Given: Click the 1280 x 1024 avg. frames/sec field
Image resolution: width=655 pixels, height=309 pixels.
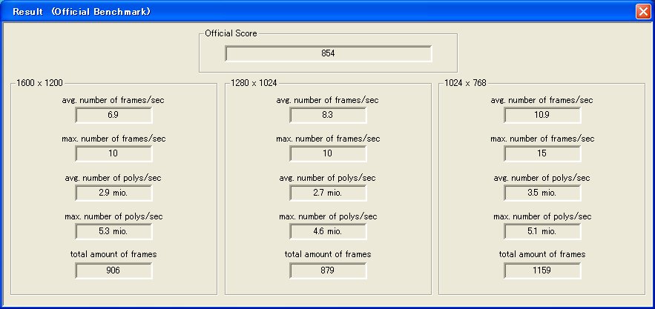Looking at the screenshot, I should coord(327,115).
